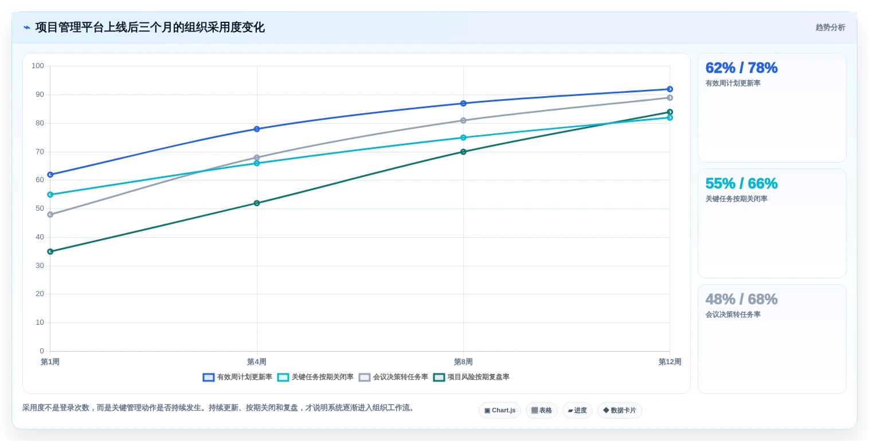Click the gray data point at 第4周 (68)
The height and width of the screenshot is (441, 869).
click(257, 157)
